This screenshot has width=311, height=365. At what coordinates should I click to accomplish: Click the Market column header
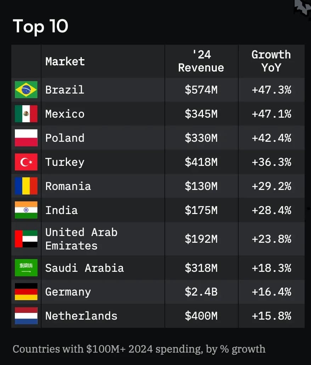[65, 61]
